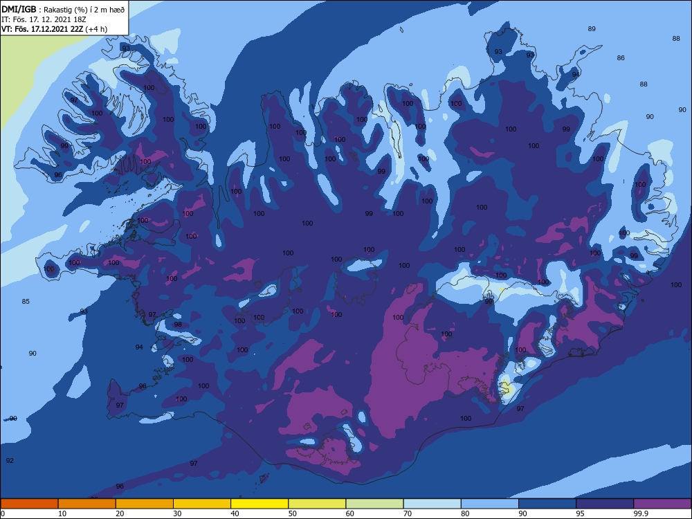
Task: Click the dark orange 0–10 legend swatch
Action: (29, 504)
